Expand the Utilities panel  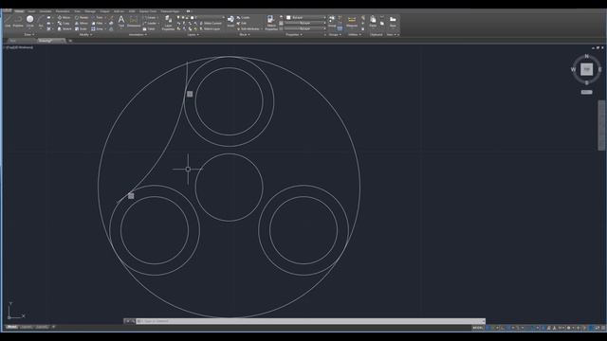pos(354,34)
